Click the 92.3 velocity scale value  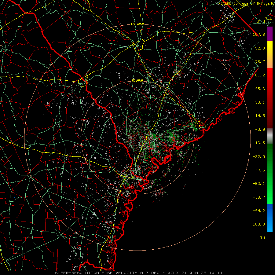coord(260,48)
